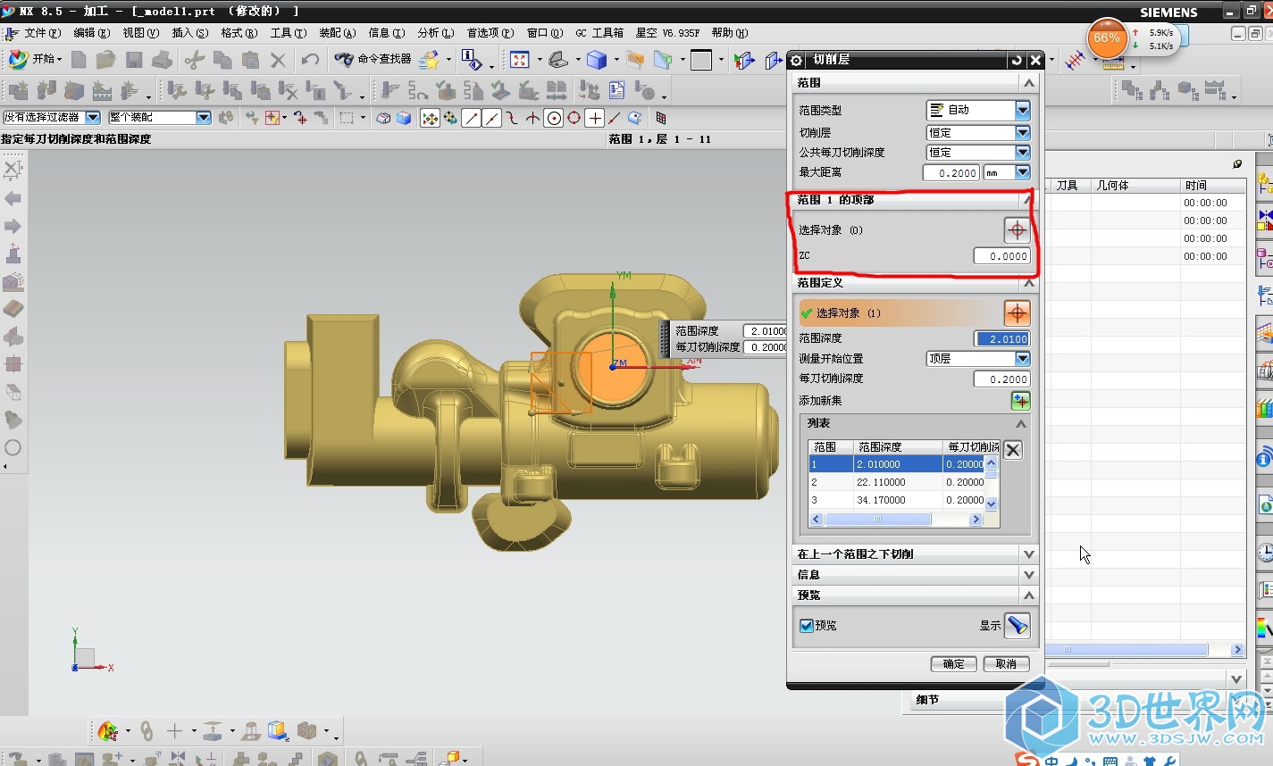Delete selected range with list X icon
This screenshot has width=1273, height=766.
[1012, 450]
